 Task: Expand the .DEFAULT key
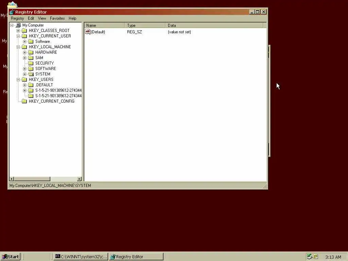pos(24,85)
